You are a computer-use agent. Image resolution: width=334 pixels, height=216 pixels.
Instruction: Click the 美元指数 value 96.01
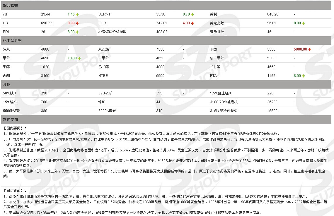pyautogui.click(x=271, y=23)
